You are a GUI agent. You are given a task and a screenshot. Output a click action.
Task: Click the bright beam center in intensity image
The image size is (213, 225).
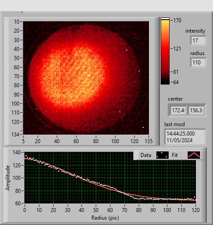(x=89, y=75)
